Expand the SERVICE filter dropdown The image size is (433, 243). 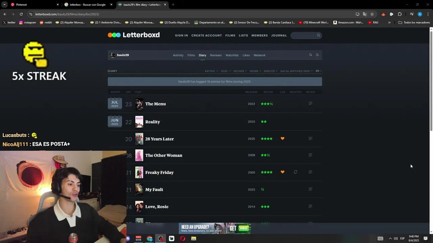271,71
